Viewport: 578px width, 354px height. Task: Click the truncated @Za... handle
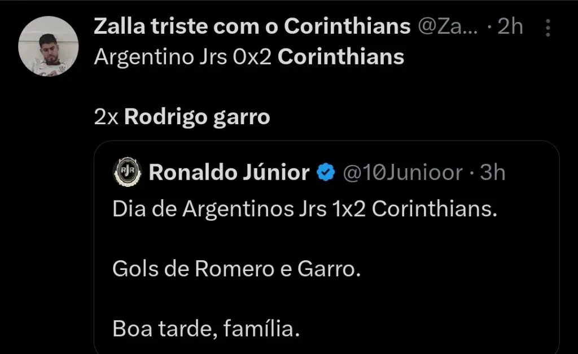pyautogui.click(x=449, y=27)
